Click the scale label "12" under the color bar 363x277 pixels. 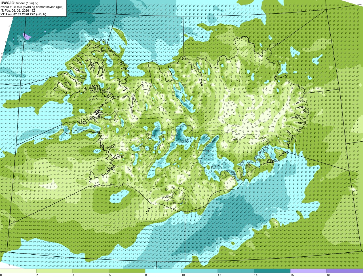[x=220, y=275]
